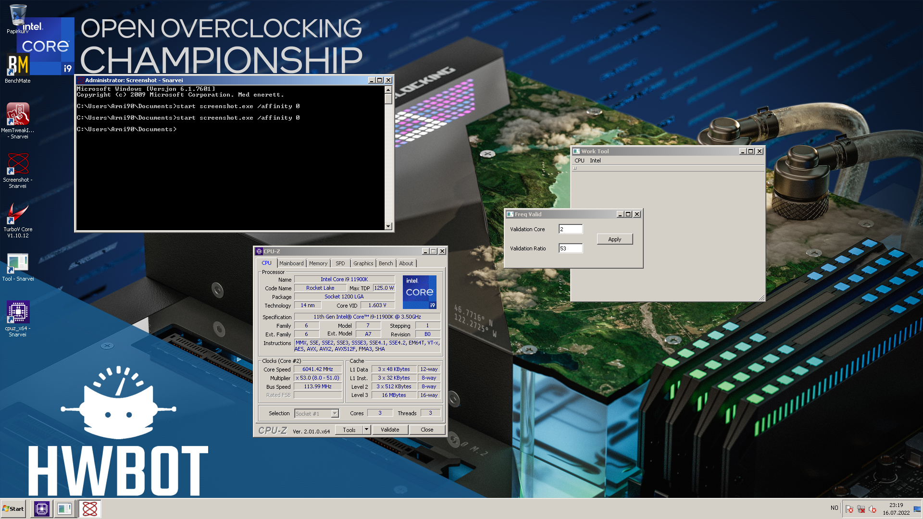Click the Validation Core input field
This screenshot has height=519, width=923.
(x=571, y=229)
